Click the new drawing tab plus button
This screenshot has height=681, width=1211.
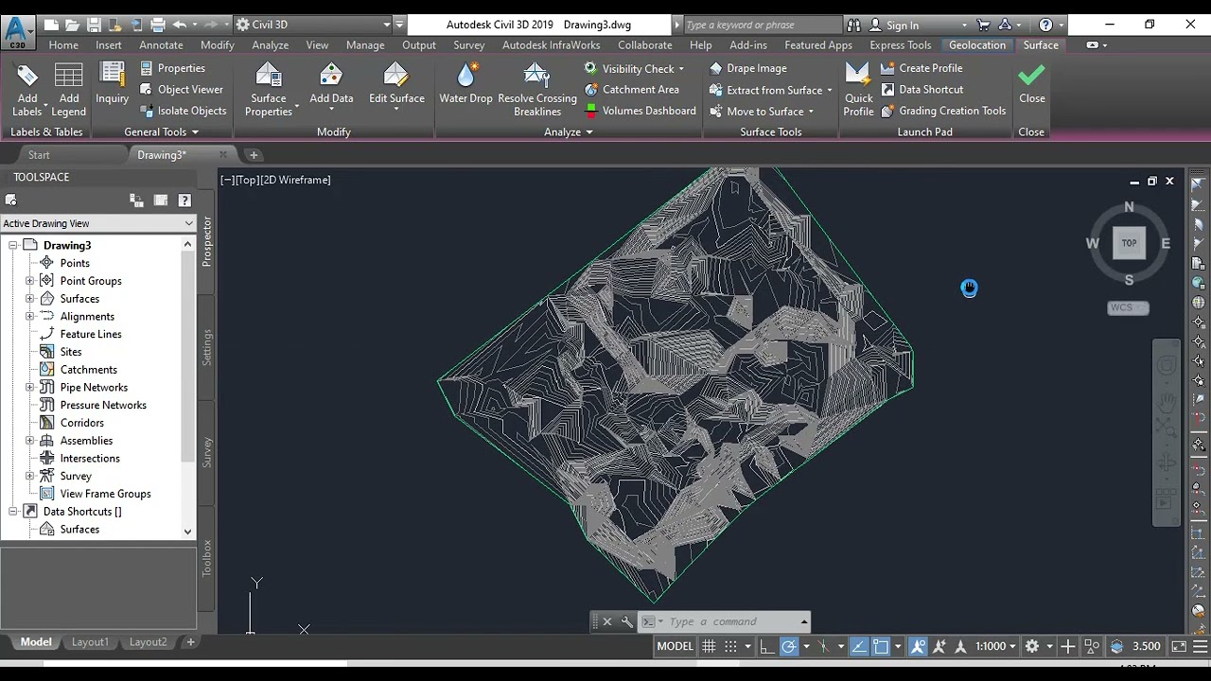click(x=254, y=155)
